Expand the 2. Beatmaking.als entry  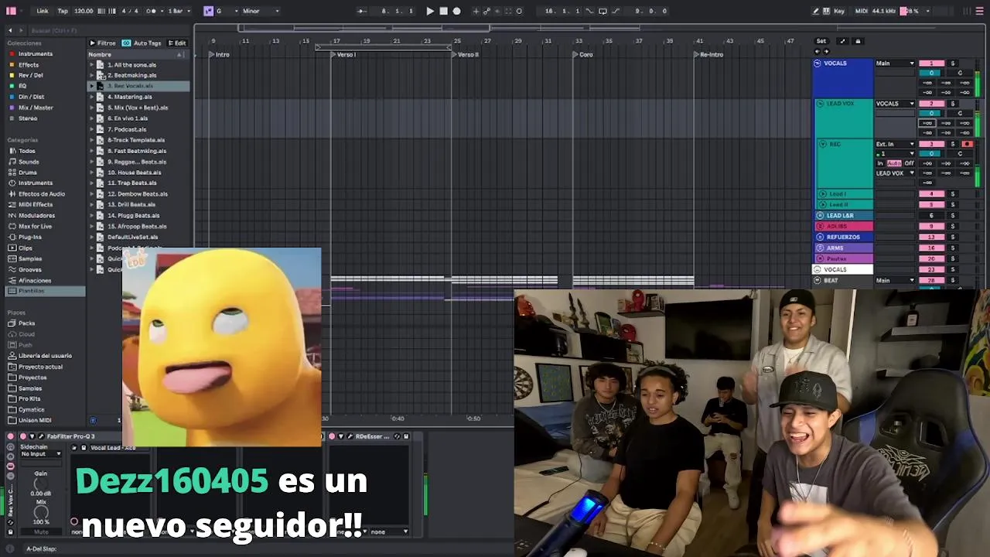pos(92,76)
